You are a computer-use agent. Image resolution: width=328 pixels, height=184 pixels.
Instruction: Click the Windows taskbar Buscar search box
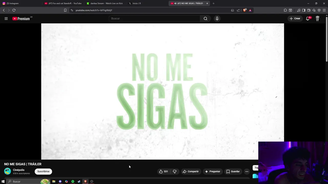[x=28, y=181]
